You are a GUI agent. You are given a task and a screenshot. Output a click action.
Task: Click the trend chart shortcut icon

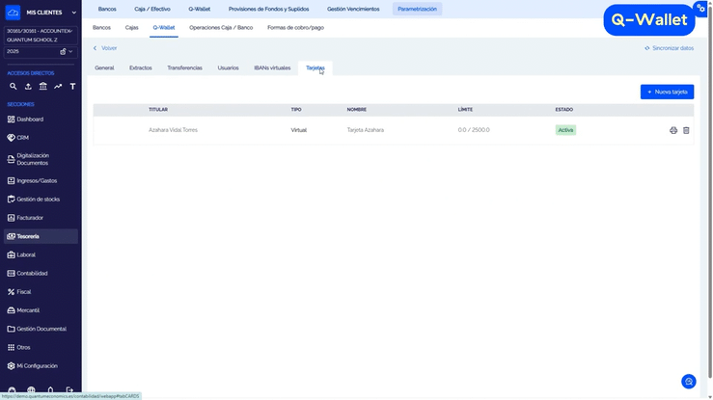point(58,87)
